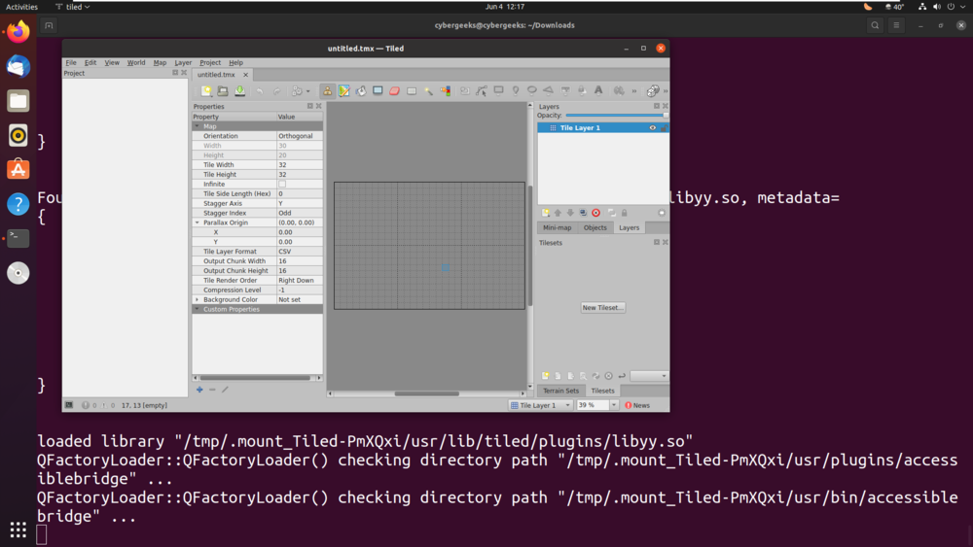The image size is (973, 547).
Task: Click the red Remove Layer icon
Action: 595,213
